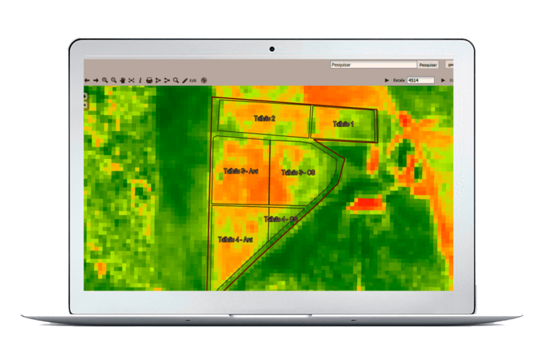Click the Talhão 1 field polygon
The height and width of the screenshot is (363, 544).
[x=344, y=124]
